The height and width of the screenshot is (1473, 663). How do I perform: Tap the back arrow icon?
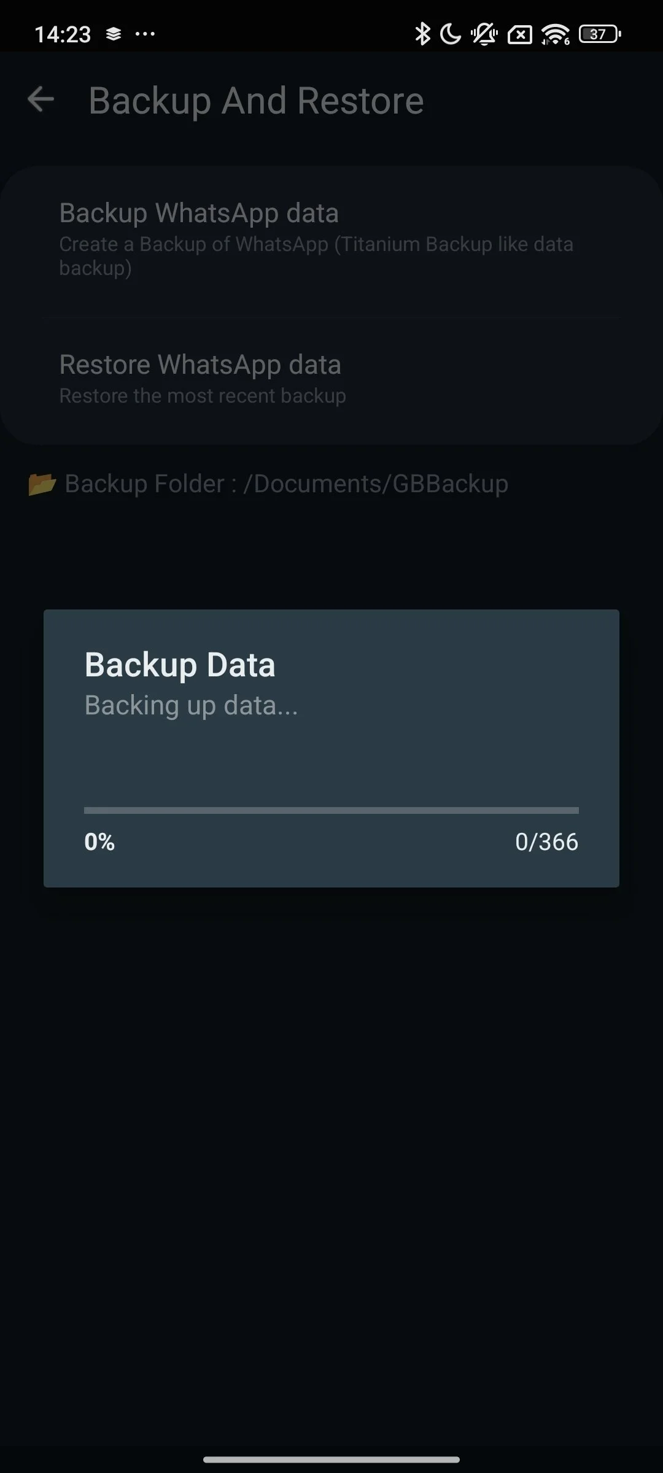click(41, 100)
